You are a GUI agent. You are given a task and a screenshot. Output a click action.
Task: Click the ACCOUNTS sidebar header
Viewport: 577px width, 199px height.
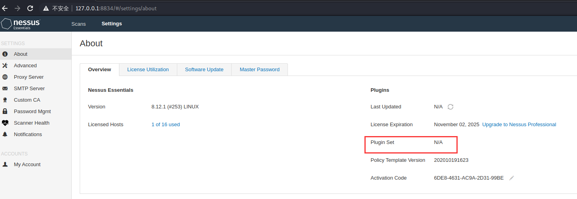(14, 154)
